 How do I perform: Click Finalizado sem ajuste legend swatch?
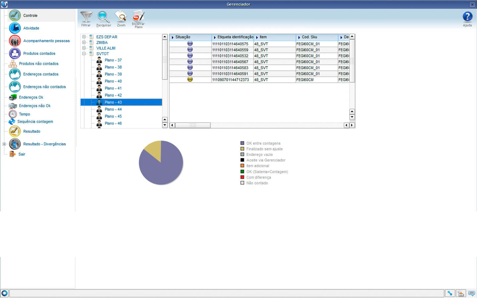pos(242,149)
